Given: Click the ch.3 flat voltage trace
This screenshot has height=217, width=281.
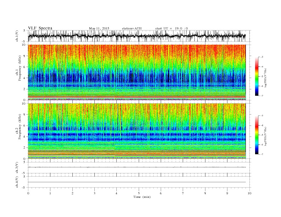Looking at the screenshot, I should coord(137,167).
